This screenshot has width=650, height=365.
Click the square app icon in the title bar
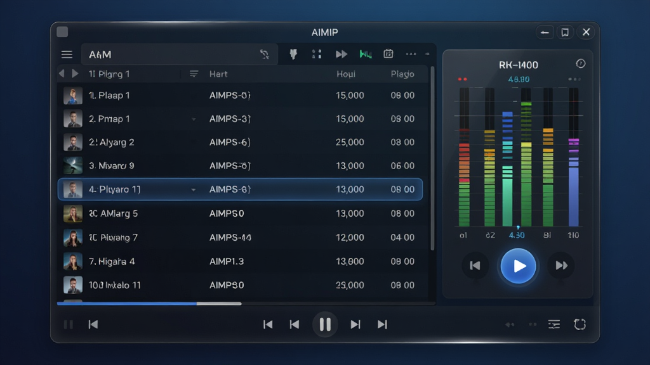coord(62,32)
